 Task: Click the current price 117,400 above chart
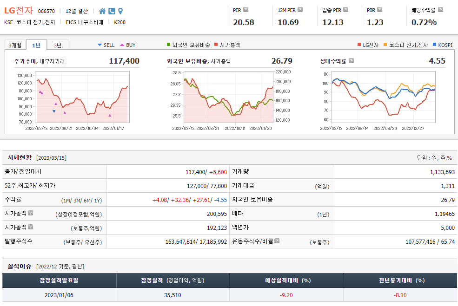(124, 61)
